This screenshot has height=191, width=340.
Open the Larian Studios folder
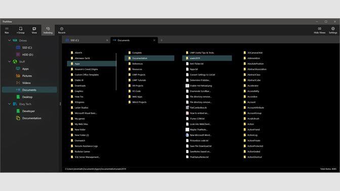coord(92,108)
